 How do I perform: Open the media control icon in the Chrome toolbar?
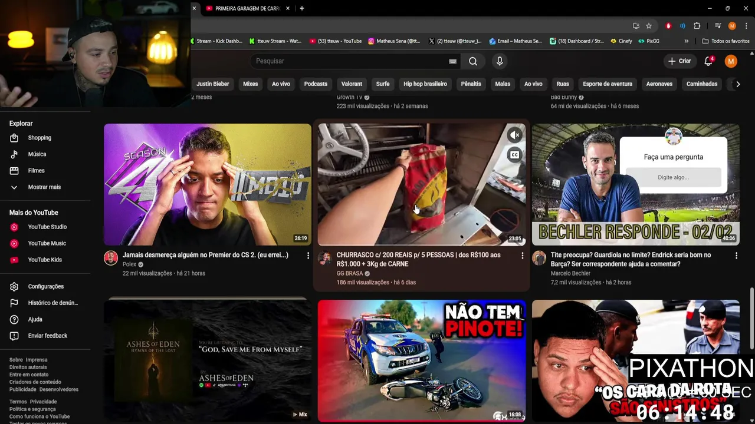[x=718, y=26]
